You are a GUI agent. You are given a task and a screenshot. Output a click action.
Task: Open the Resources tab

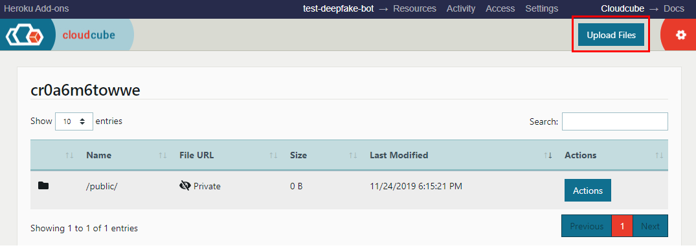tap(414, 8)
